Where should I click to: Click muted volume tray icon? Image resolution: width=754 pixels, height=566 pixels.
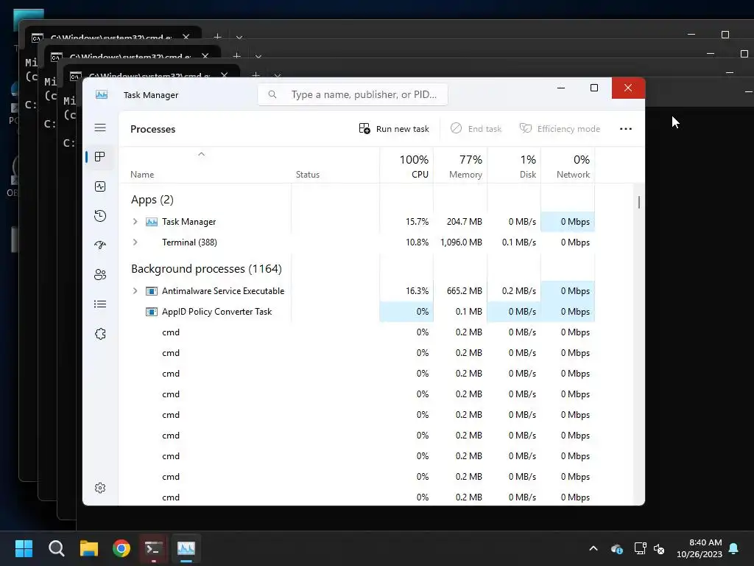click(x=659, y=548)
